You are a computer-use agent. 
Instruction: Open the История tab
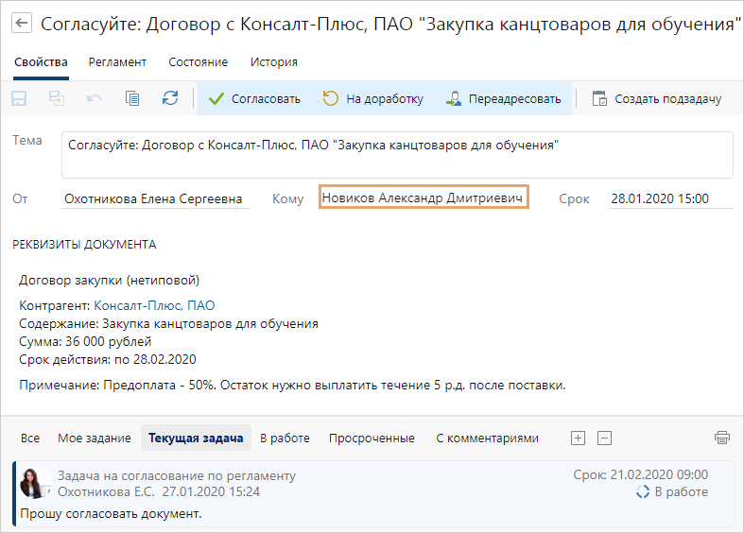273,62
